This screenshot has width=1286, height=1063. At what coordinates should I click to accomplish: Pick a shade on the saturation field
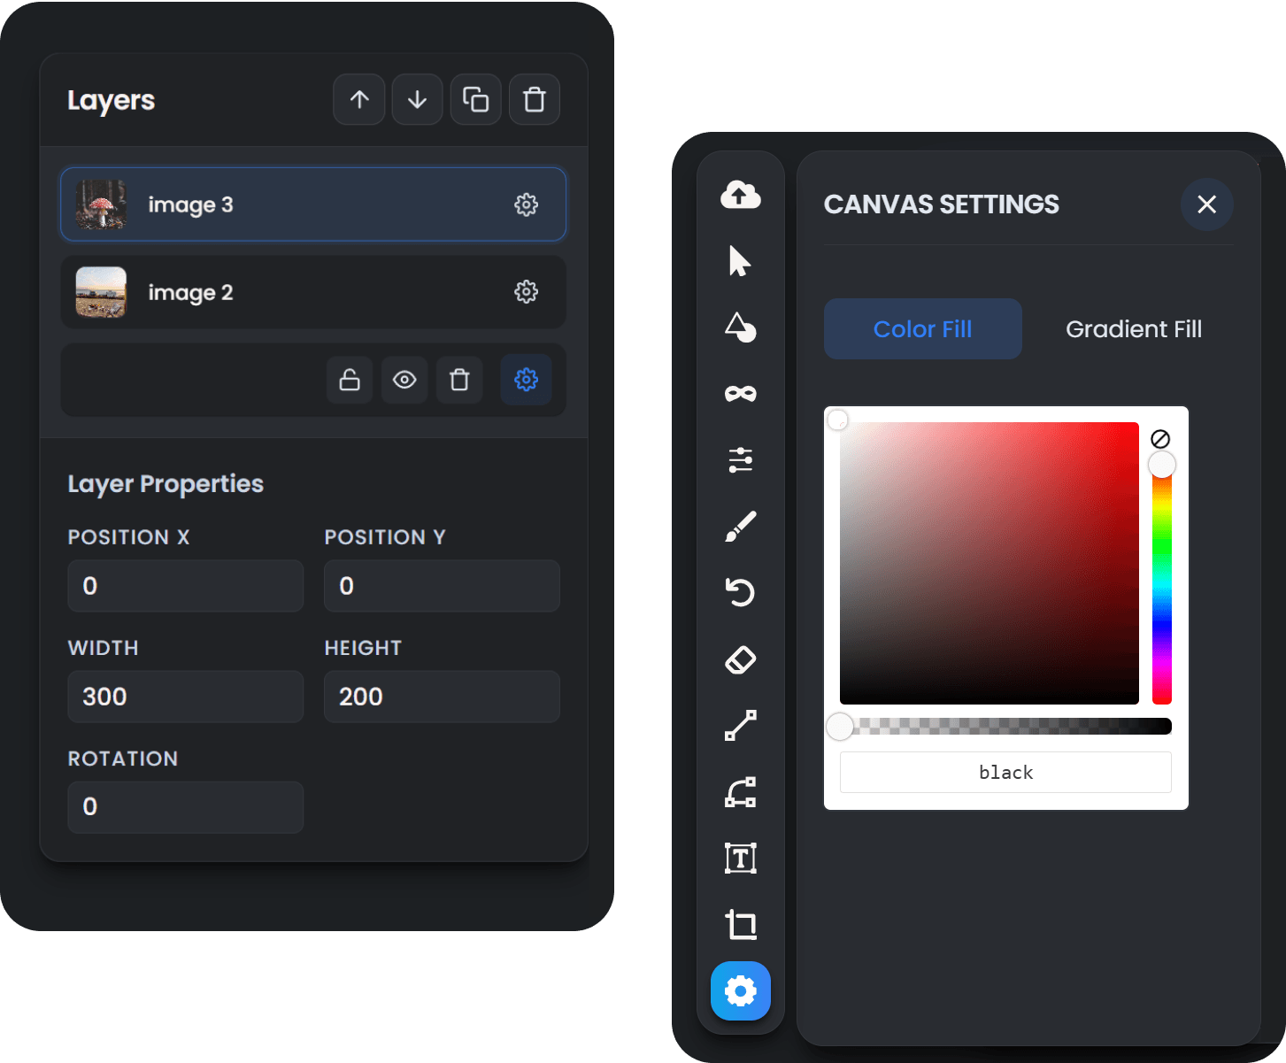coord(989,558)
